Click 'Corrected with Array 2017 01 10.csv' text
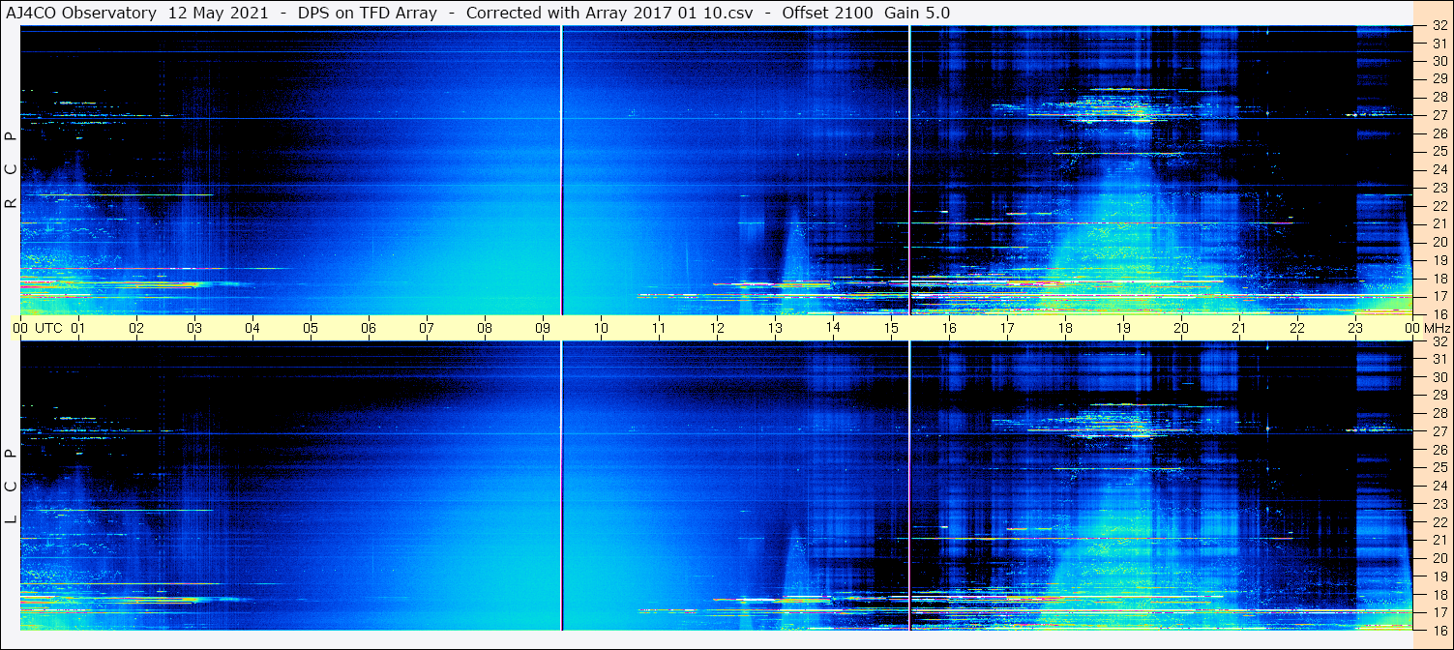 tap(609, 13)
